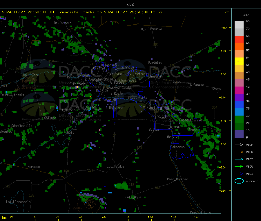Image resolution: width=261 pixels, height=221 pixels.
Task: Click the 'Paso_El_Loro' location label
Action: coord(200,212)
